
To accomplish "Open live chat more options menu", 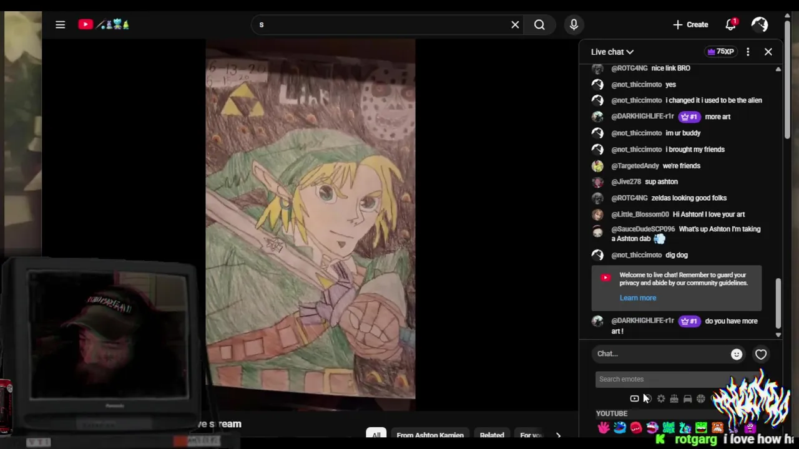I will (x=748, y=52).
